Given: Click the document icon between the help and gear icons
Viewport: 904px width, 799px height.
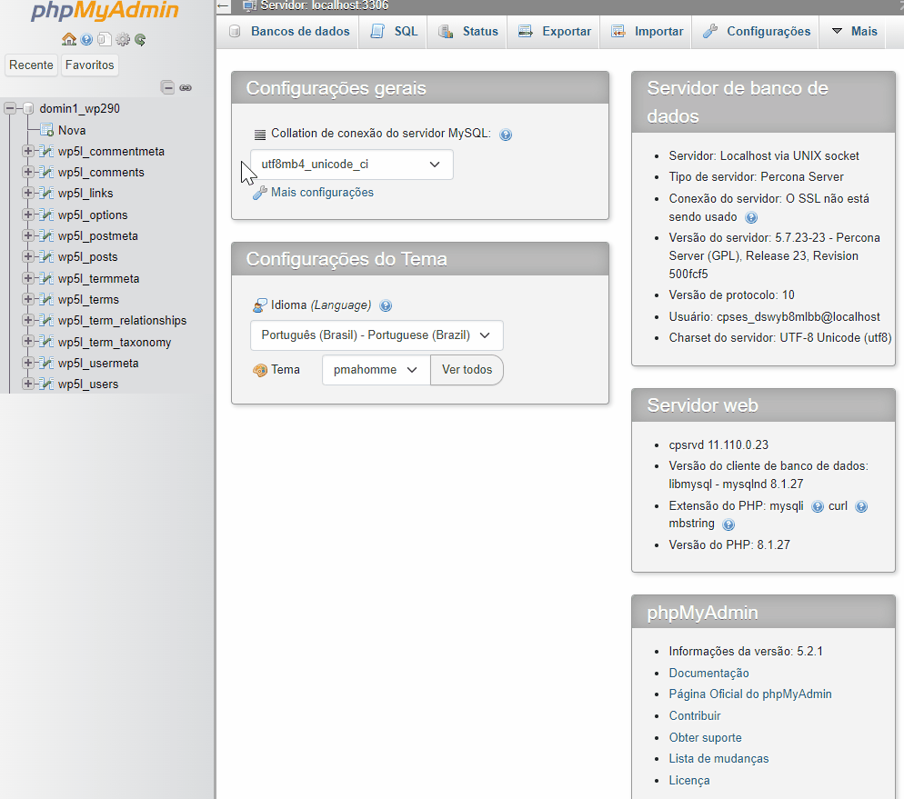Looking at the screenshot, I should (105, 39).
